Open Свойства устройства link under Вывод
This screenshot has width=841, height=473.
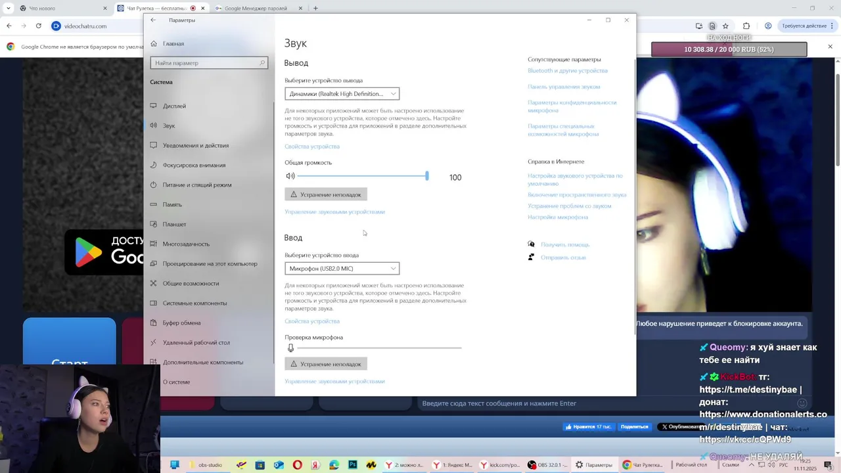(x=312, y=146)
